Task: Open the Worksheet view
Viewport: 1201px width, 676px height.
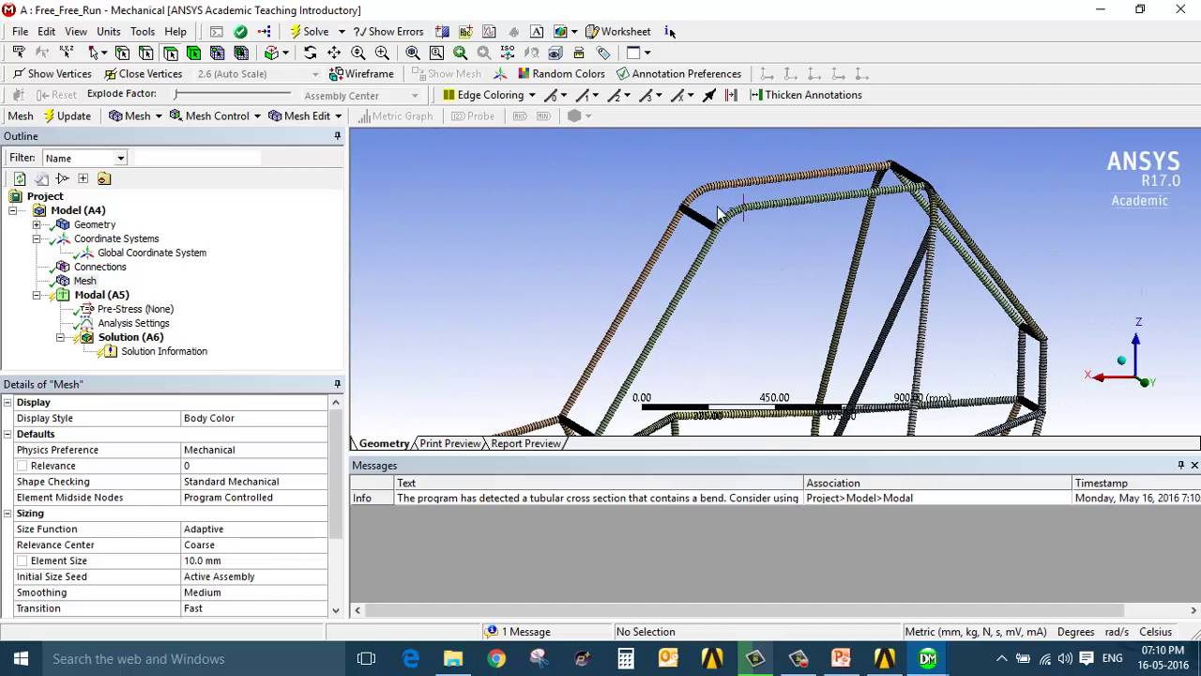Action: (617, 31)
